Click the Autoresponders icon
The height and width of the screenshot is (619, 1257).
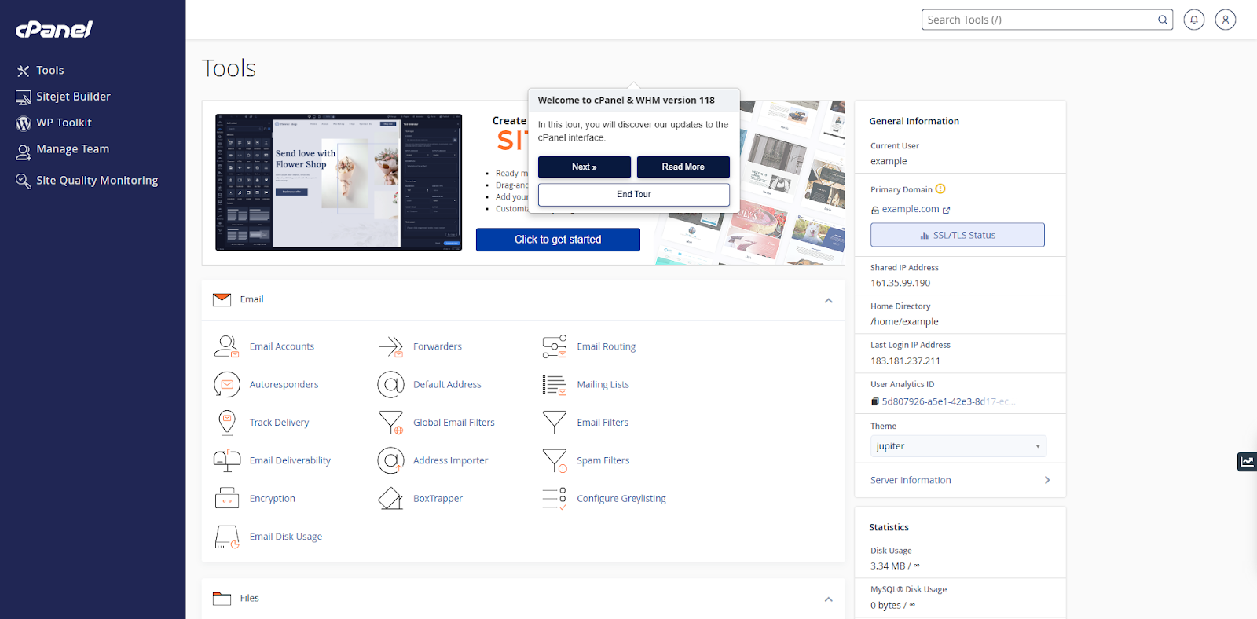pos(227,384)
